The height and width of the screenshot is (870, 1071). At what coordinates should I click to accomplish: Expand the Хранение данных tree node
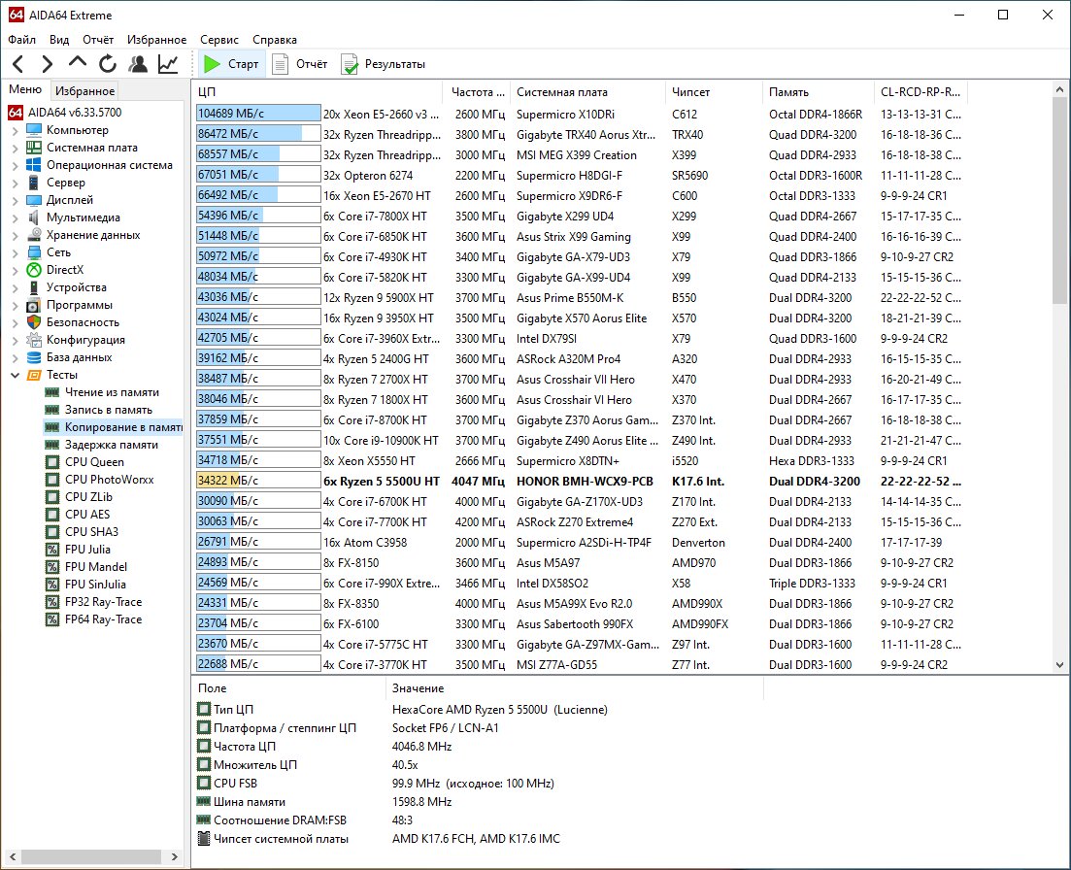(15, 235)
